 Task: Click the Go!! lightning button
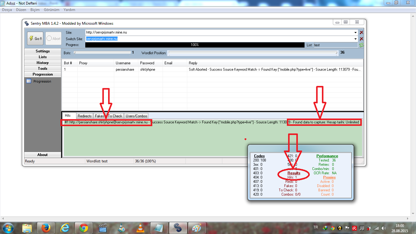click(x=35, y=39)
